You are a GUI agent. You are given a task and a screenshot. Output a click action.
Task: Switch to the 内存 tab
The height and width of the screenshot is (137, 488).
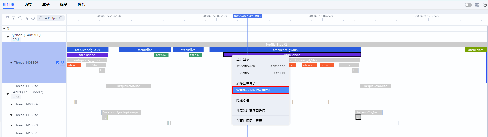tap(28, 5)
